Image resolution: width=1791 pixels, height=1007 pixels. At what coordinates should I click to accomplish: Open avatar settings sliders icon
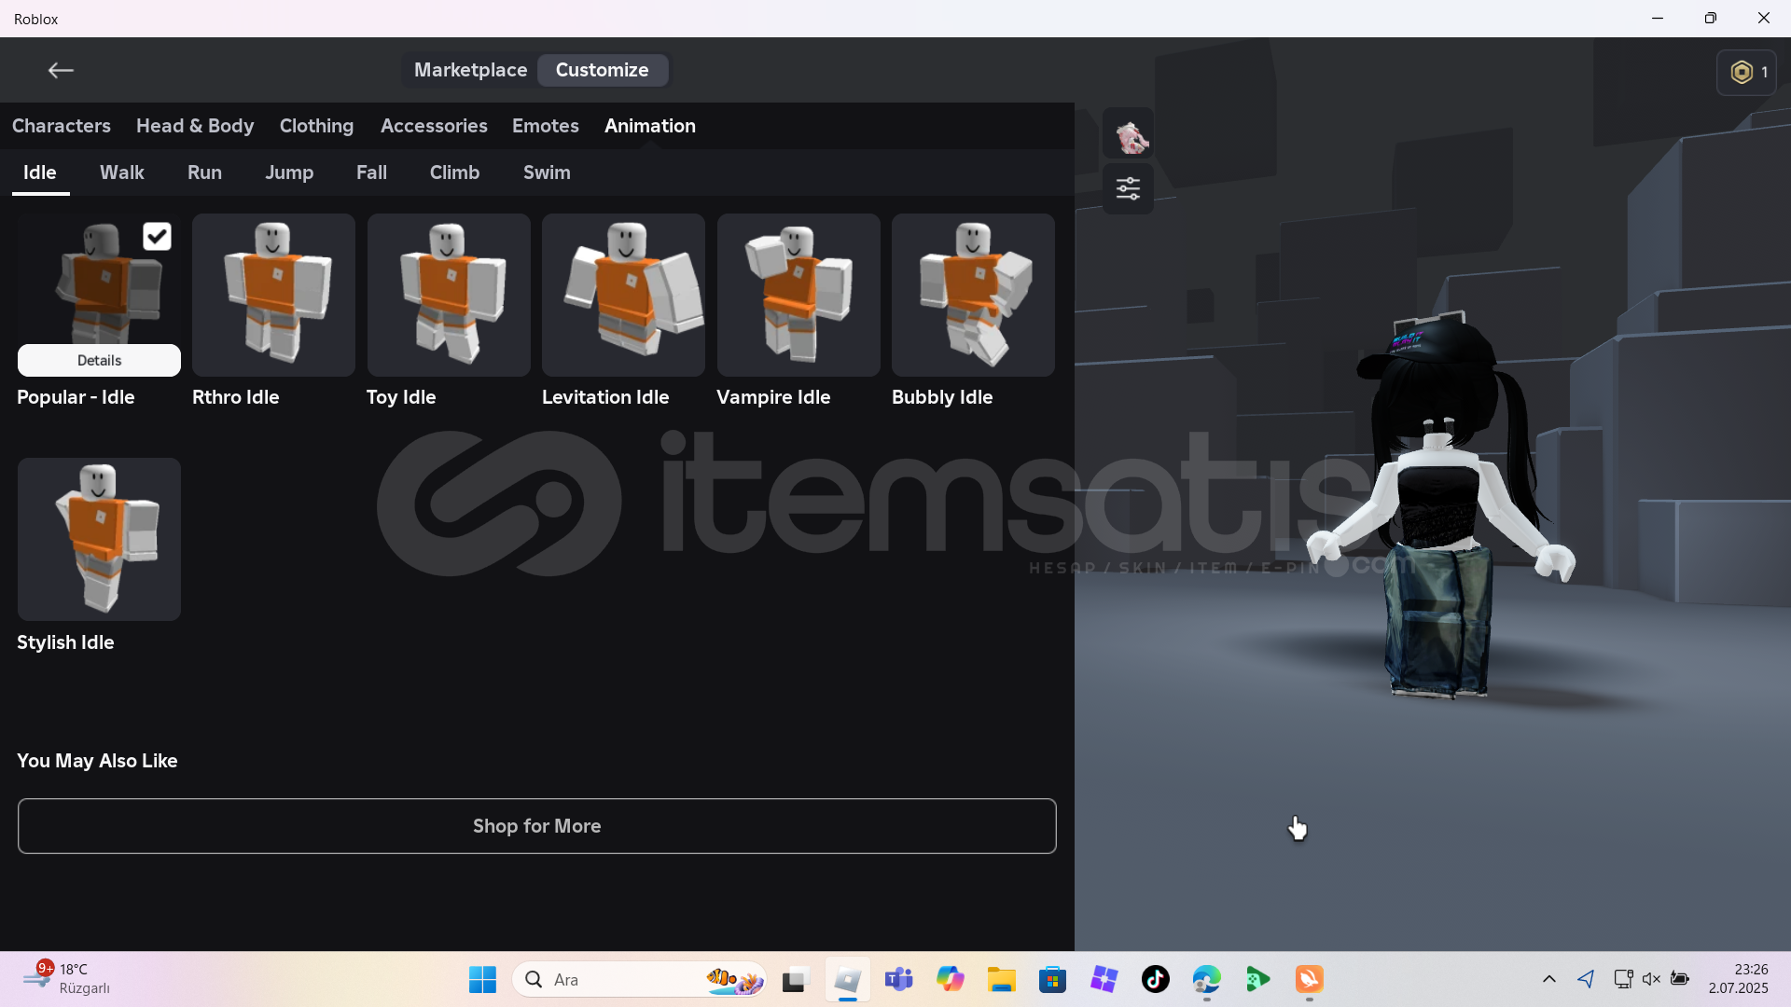[x=1129, y=188]
